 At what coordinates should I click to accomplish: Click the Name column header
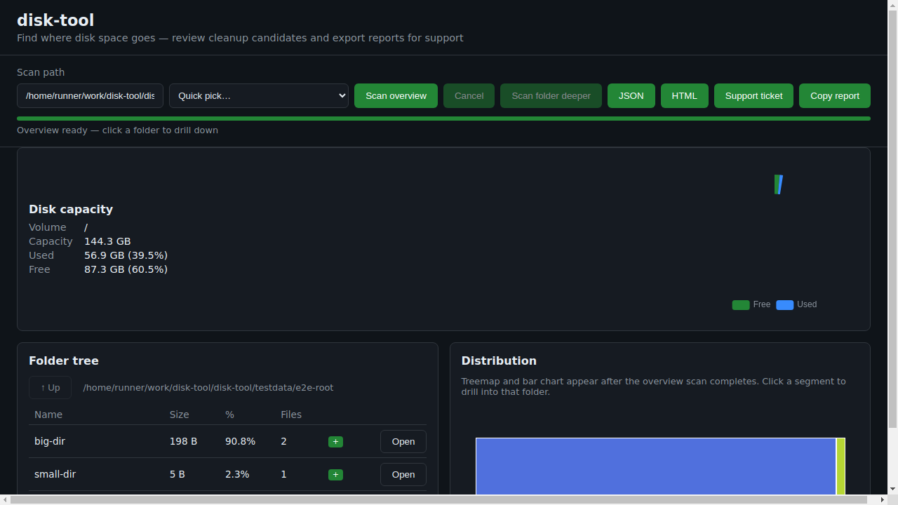(48, 415)
